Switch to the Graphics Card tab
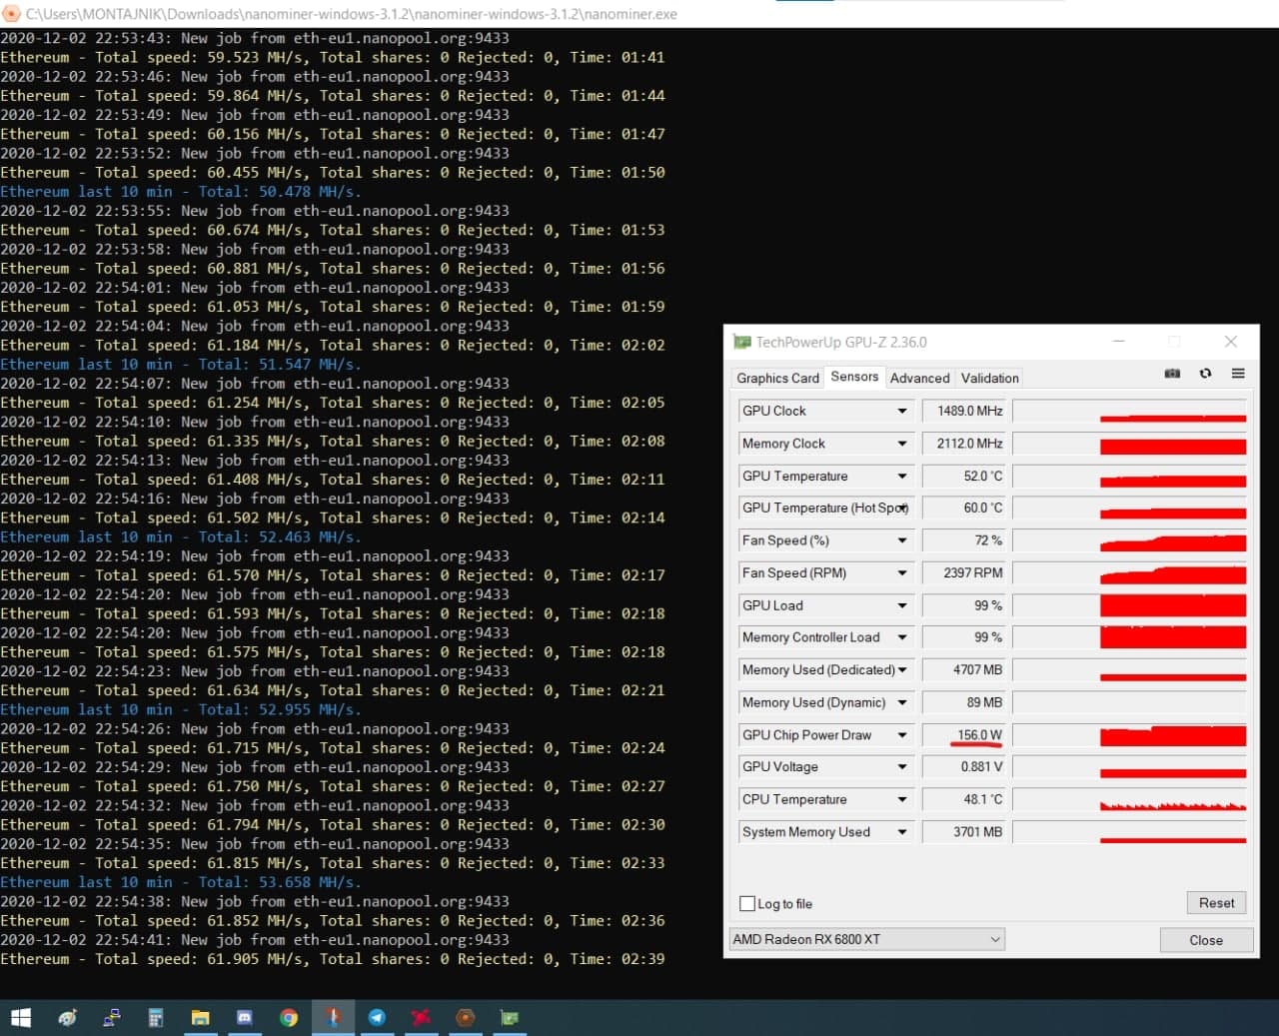1279x1036 pixels. tap(777, 378)
